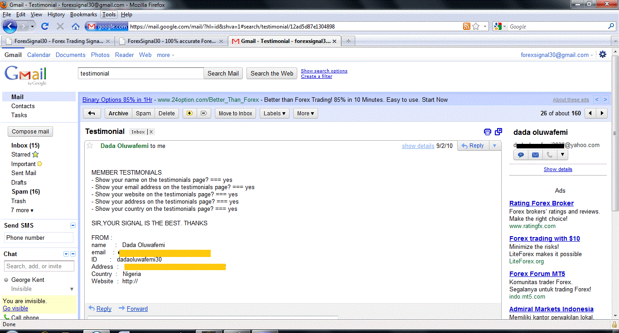
Task: Expand the More actions dropdown
Action: click(305, 114)
